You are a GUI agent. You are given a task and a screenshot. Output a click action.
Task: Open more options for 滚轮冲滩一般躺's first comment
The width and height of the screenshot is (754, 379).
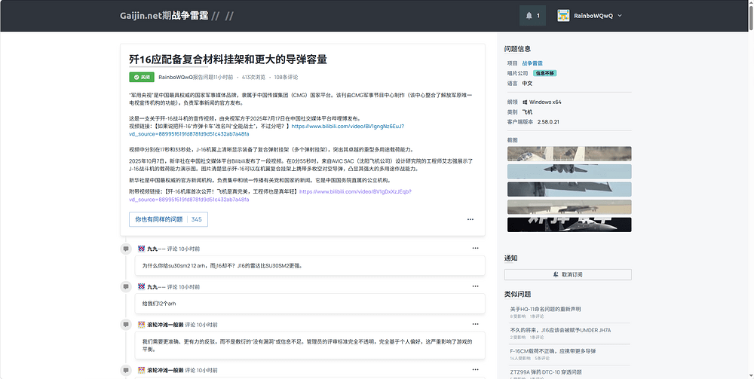click(475, 324)
